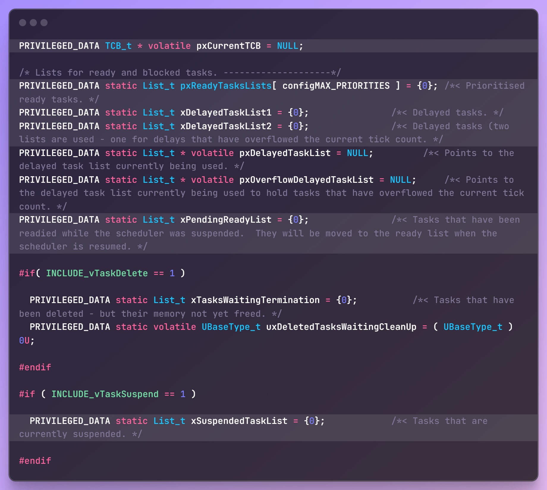Screen dimensions: 547x490
Task: Click the '#if(' directive before INCLUDE_vTaskDelete
Action: (x=29, y=273)
